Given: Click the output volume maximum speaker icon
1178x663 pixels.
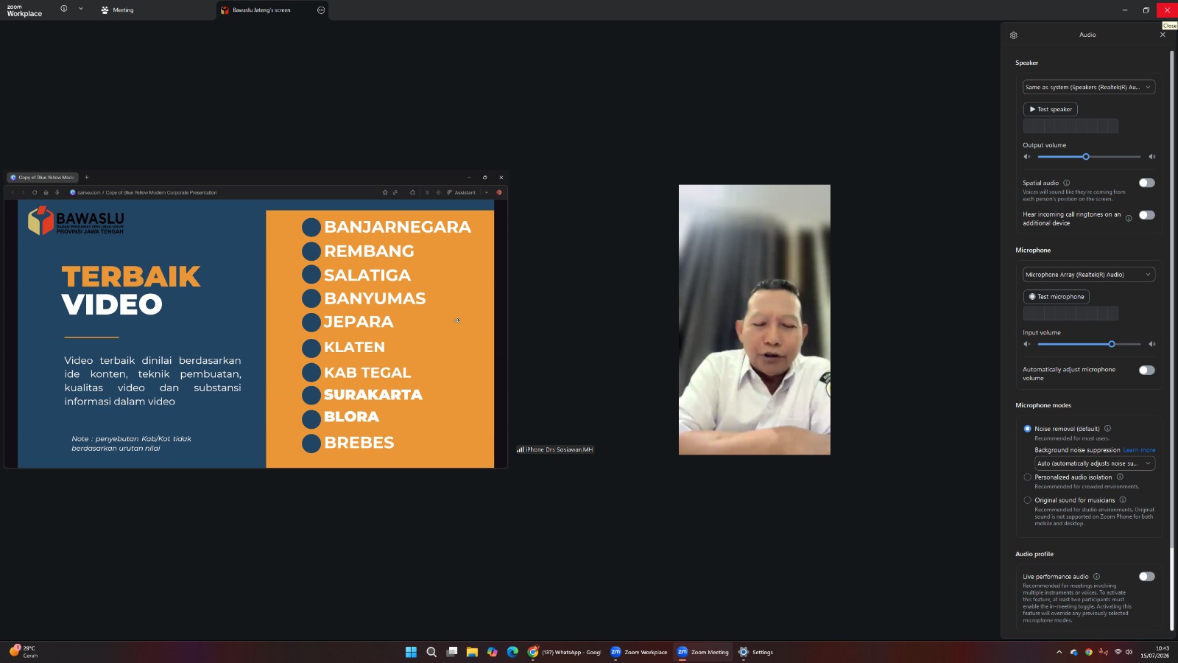Looking at the screenshot, I should 1152,157.
